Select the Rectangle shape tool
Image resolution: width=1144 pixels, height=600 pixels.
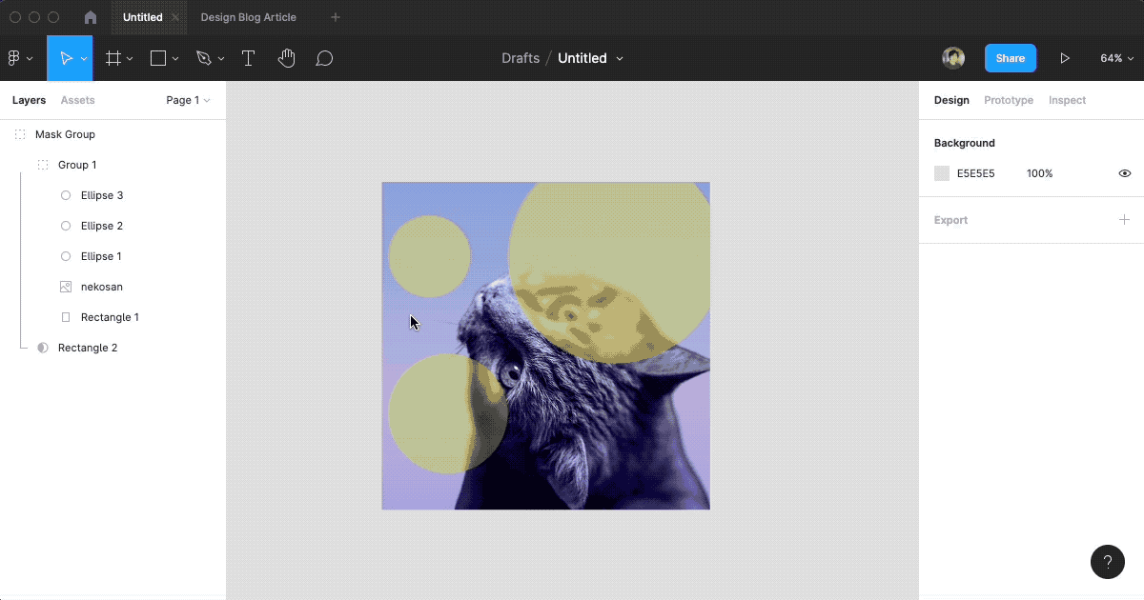coord(158,58)
